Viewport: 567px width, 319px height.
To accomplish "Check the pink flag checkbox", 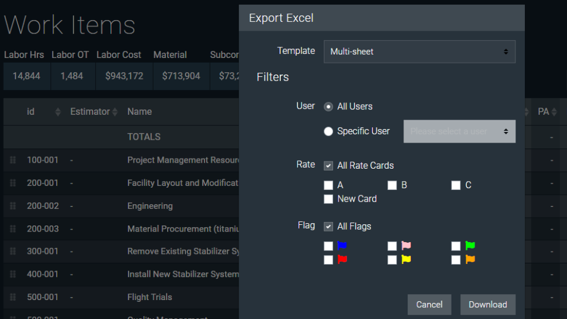I will pos(392,246).
